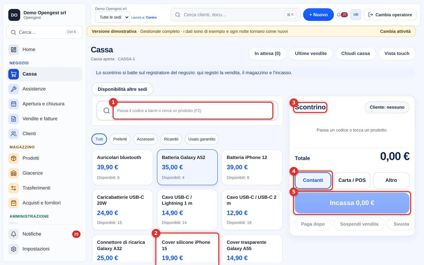This screenshot has height=265, width=424.
Task: Filter products by Tutti
Action: [99, 139]
